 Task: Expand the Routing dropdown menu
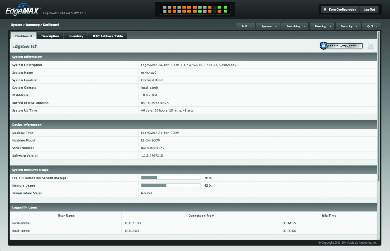[x=322, y=26]
